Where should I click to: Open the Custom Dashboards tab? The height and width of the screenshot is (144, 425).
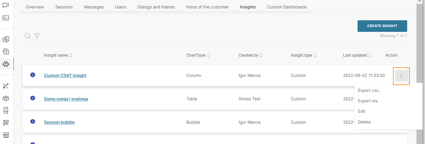287,7
